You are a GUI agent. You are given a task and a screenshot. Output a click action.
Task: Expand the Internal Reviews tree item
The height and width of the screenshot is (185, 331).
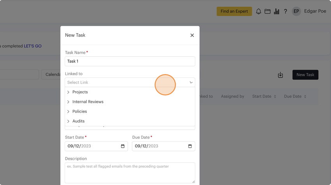pos(69,102)
